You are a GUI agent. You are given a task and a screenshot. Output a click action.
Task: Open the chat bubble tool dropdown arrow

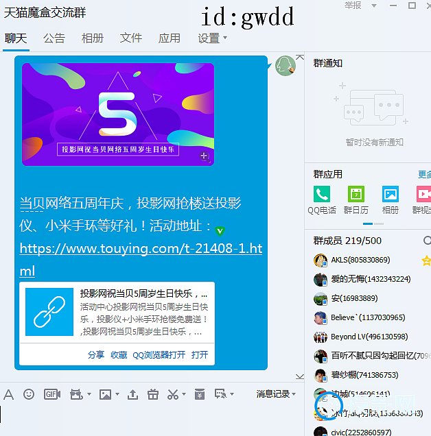(x=232, y=394)
